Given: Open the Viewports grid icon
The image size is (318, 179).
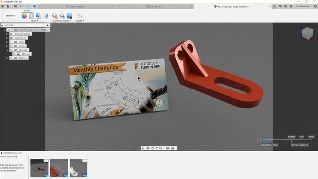Looking at the screenshot, I should click(x=173, y=148).
